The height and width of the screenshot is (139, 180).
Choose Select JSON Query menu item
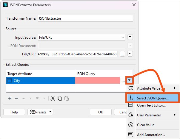(153, 98)
